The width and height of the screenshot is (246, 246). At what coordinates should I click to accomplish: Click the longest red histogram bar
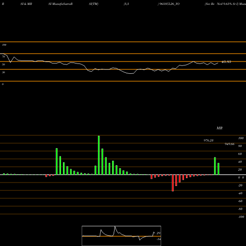tap(173, 183)
